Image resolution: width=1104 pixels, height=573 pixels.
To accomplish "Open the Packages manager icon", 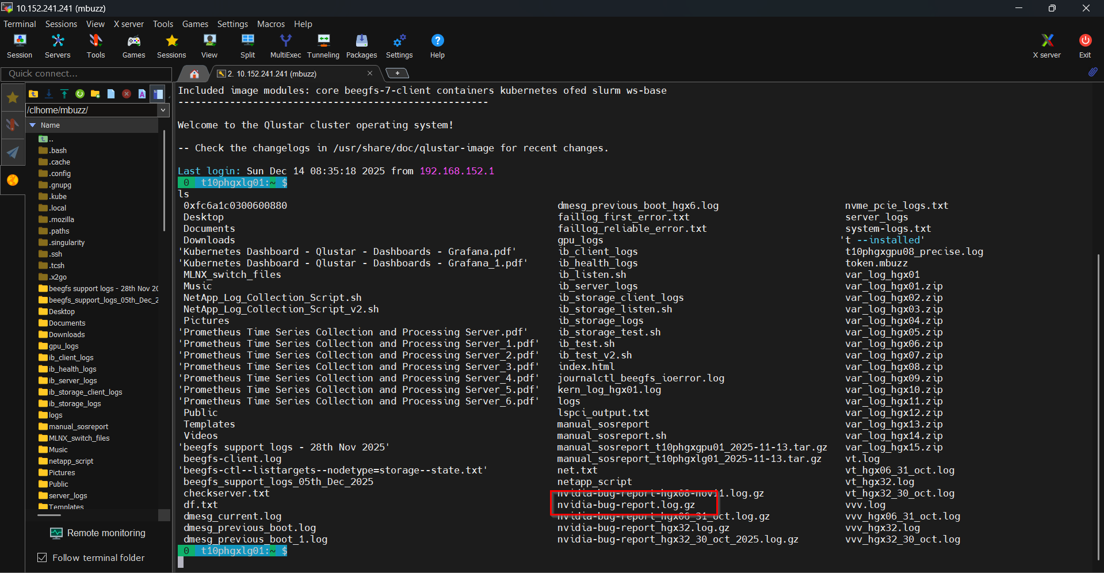I will 361,45.
